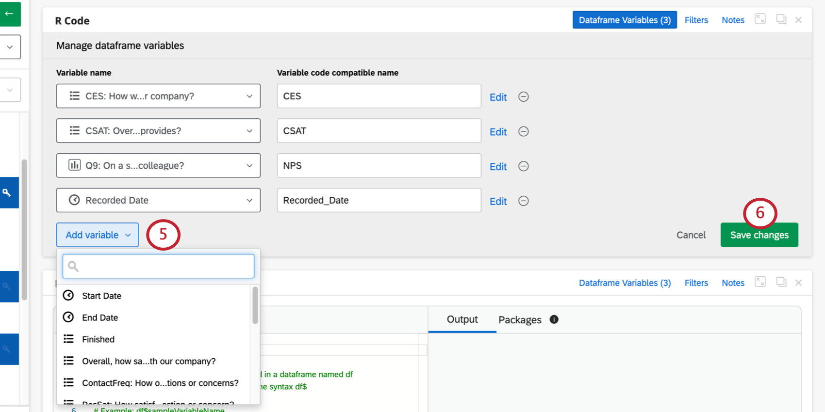Image resolution: width=825 pixels, height=412 pixels.
Task: Click minus icon beside NPS variable
Action: pos(523,166)
